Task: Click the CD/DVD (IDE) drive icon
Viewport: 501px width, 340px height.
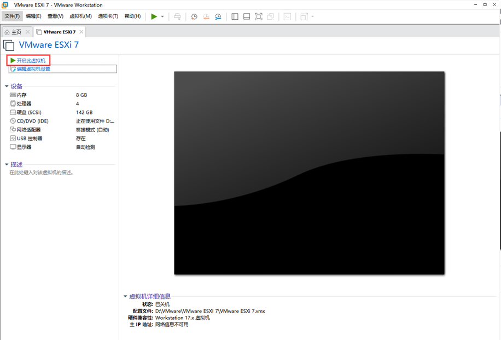Action: pos(13,121)
